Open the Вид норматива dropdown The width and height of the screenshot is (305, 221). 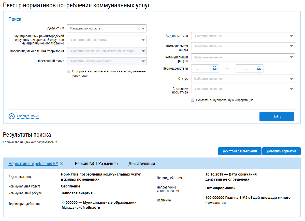click(x=291, y=36)
